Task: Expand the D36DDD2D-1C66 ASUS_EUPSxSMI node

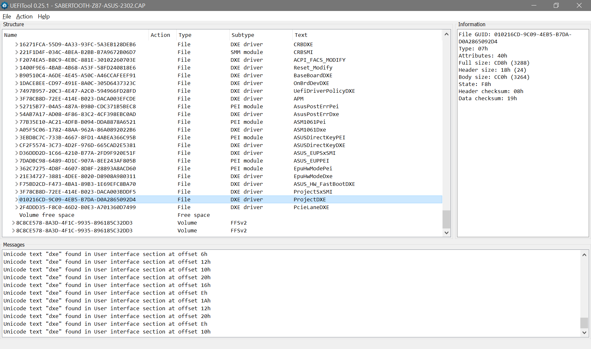Action: [16, 153]
